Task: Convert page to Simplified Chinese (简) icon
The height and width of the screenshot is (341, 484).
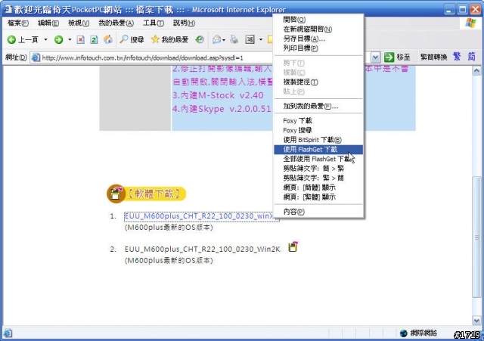Action: [471, 57]
